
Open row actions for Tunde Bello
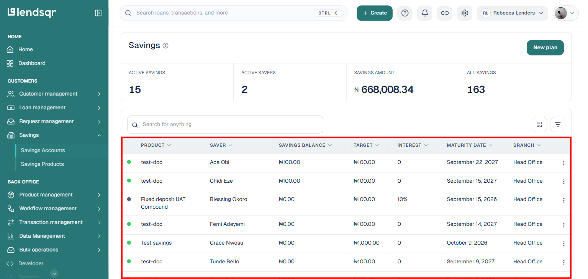[x=563, y=262]
